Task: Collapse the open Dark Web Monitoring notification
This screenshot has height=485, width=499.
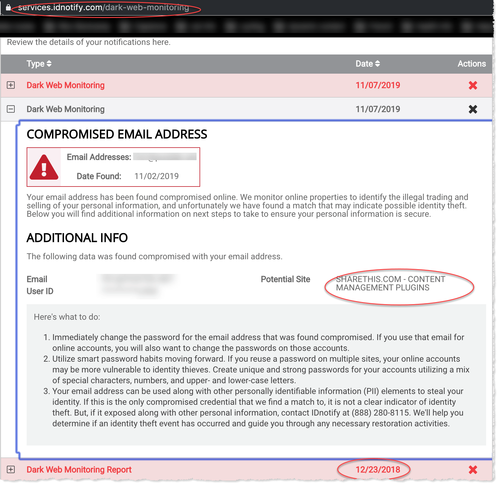Action: [11, 109]
